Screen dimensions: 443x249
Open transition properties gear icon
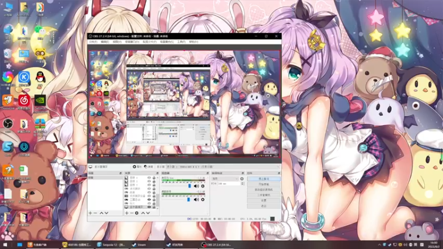[242, 179]
